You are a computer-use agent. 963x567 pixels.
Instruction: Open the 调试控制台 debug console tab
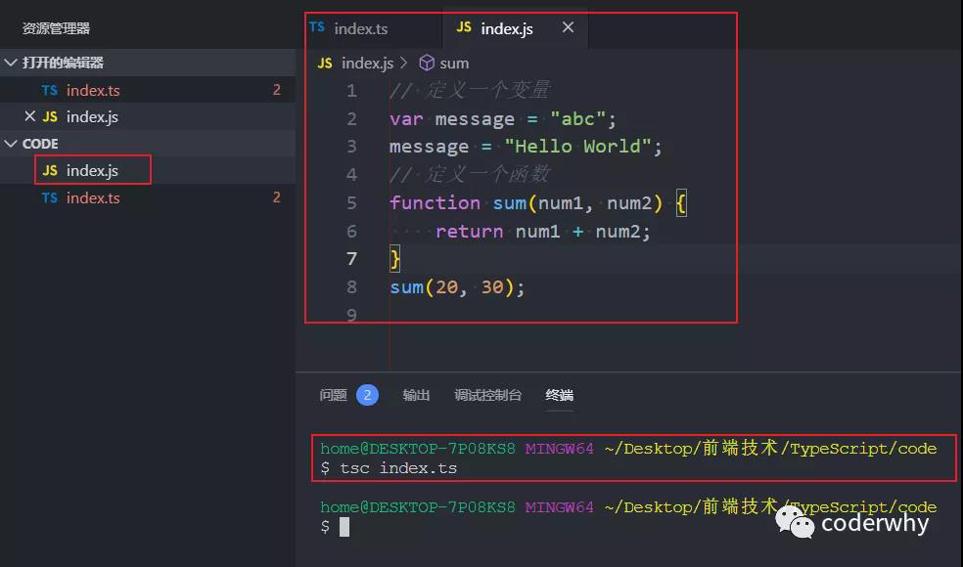[x=487, y=395]
